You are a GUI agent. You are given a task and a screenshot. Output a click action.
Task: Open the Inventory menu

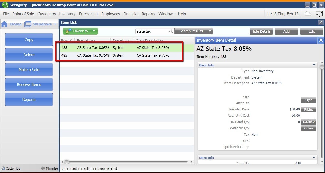coord(67,14)
